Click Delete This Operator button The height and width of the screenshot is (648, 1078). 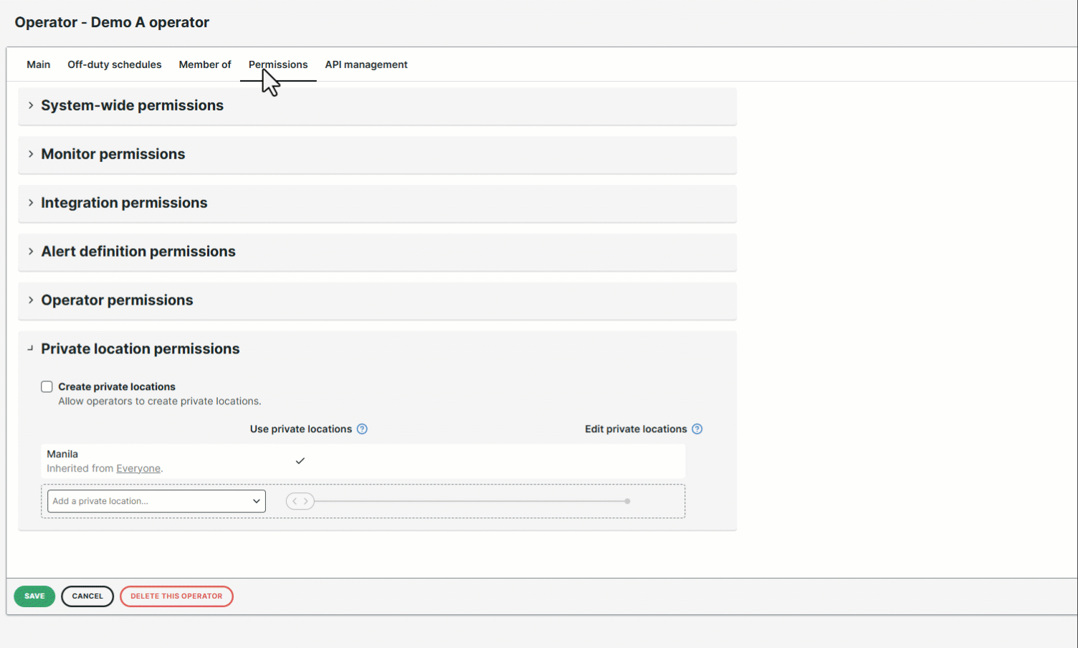(176, 596)
